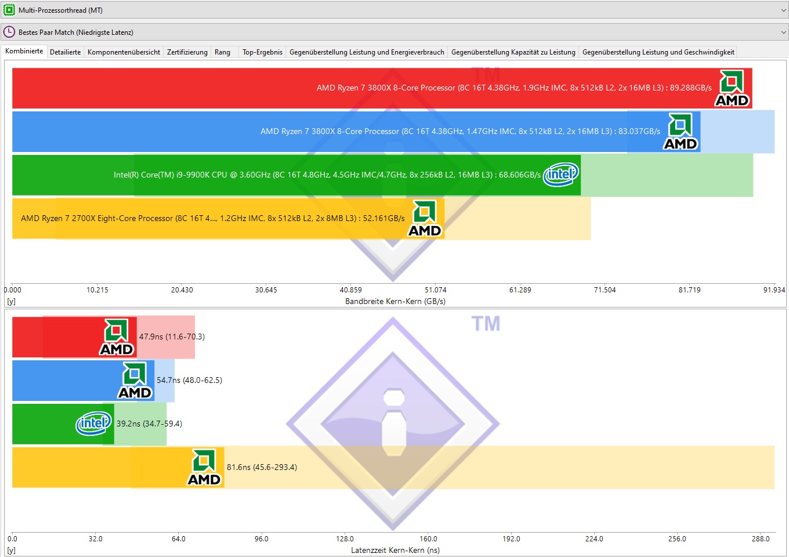Switch to the Kombinierte tab
This screenshot has height=557, width=789.
click(x=24, y=51)
